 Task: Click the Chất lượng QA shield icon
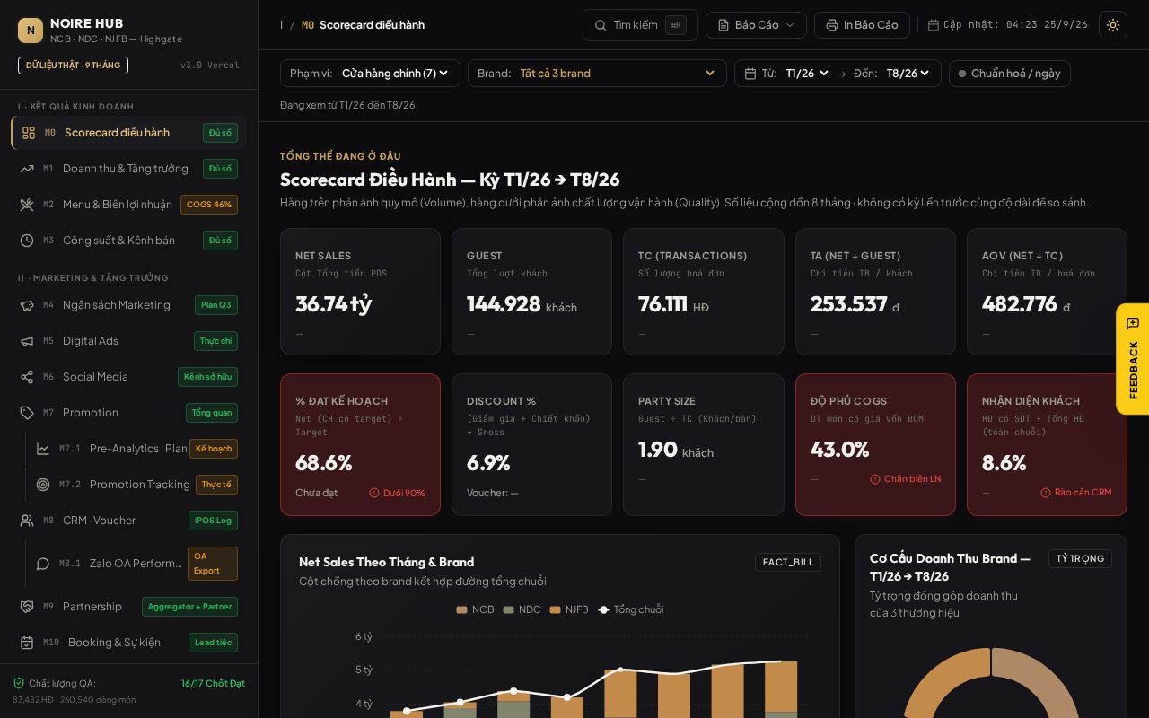click(x=19, y=683)
